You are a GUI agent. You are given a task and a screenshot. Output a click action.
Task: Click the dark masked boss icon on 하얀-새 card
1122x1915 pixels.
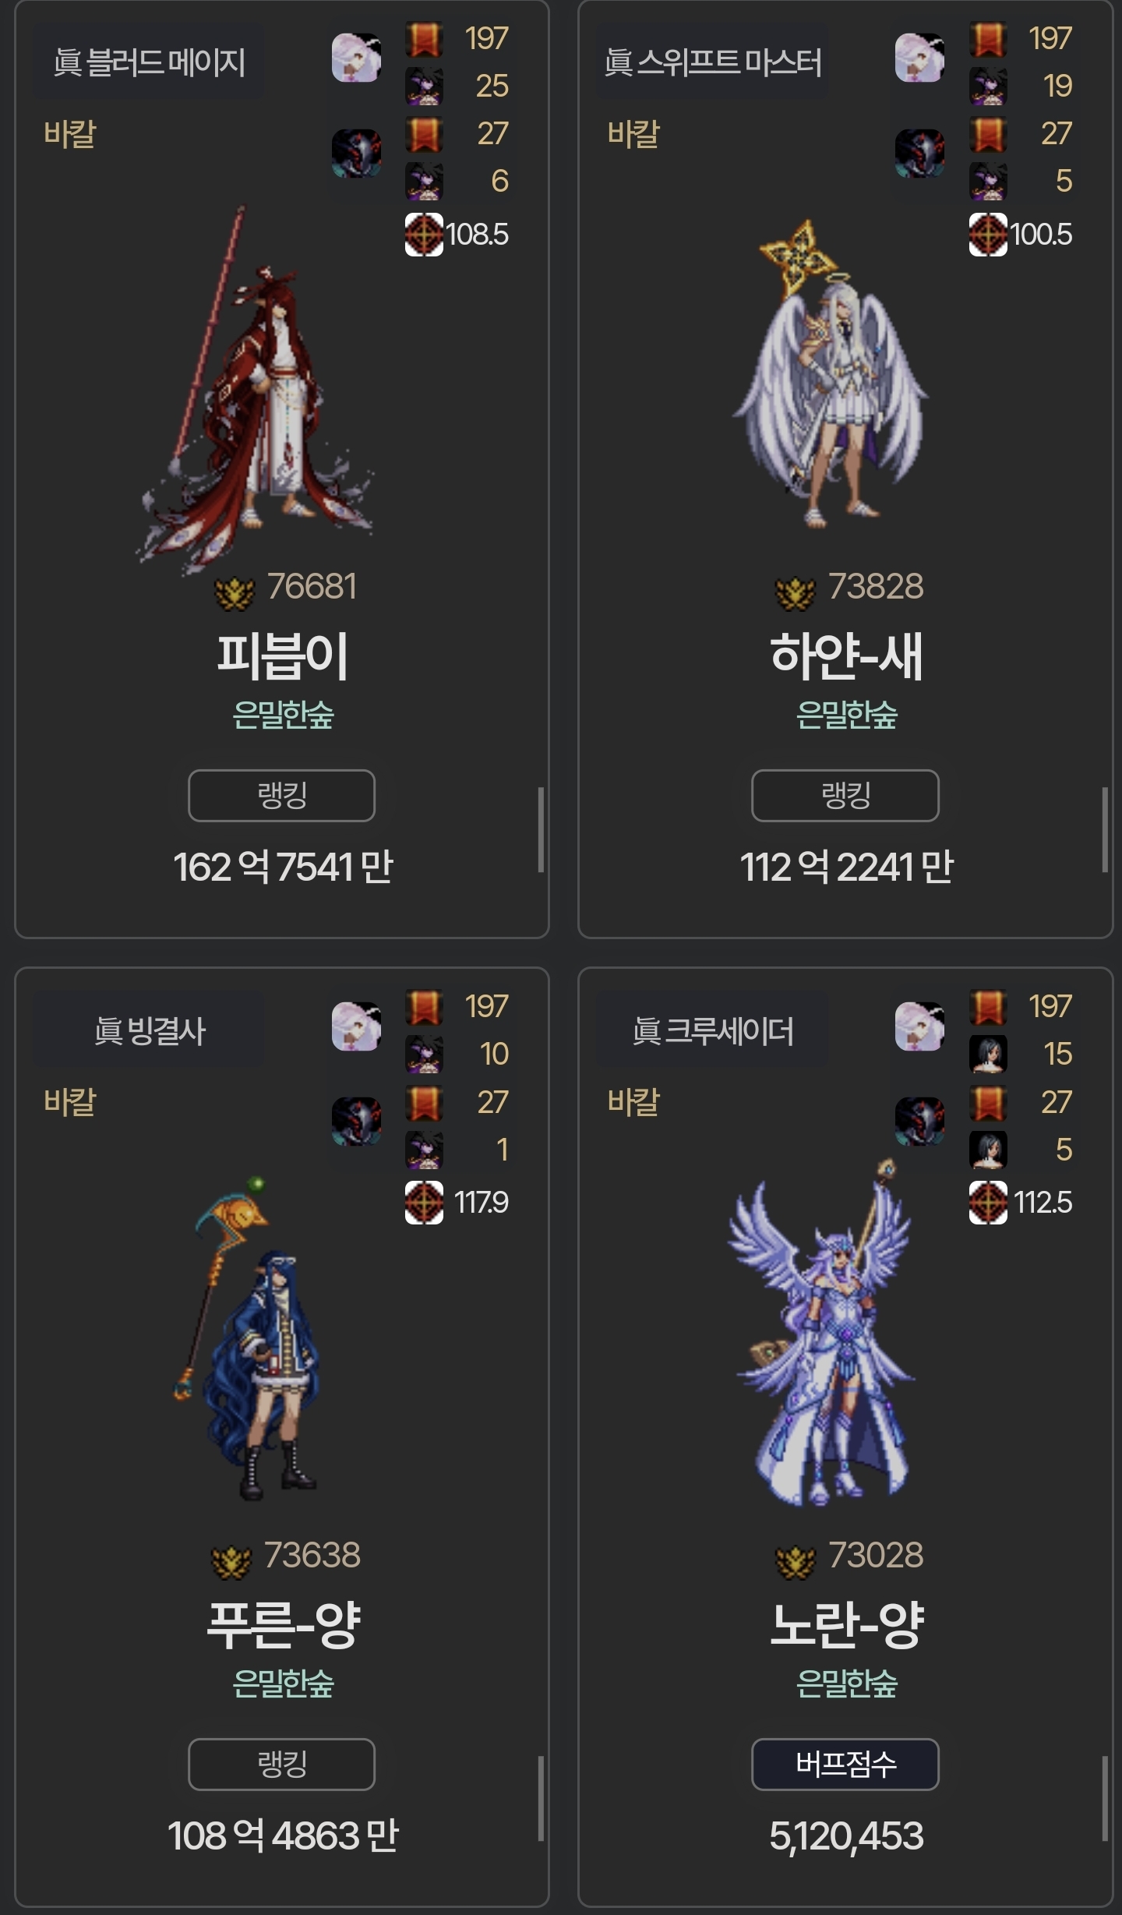click(x=920, y=153)
